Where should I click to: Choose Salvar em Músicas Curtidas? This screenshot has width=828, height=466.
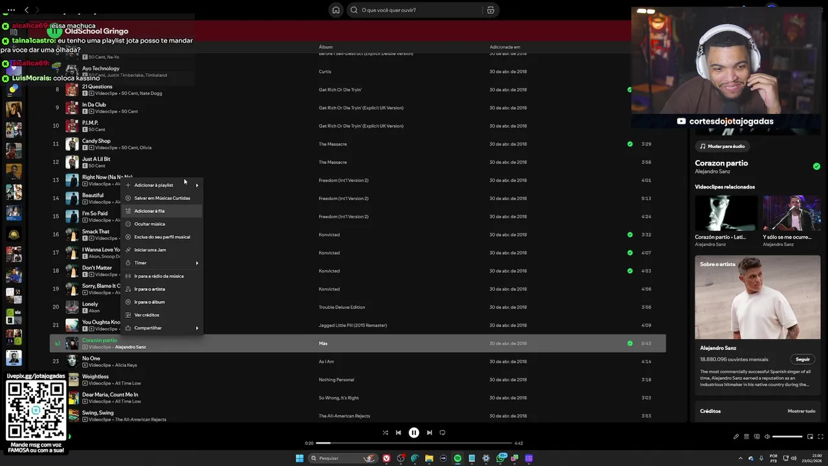162,198
